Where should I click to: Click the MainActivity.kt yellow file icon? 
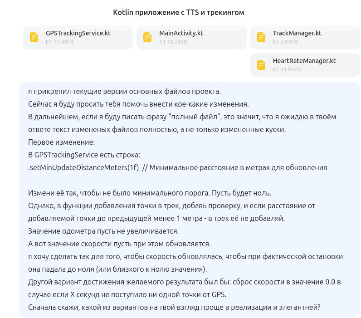click(147, 37)
